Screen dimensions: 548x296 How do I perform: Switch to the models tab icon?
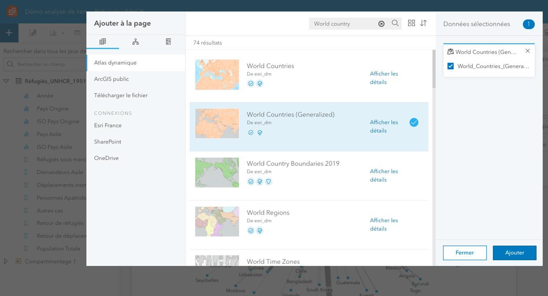[135, 42]
